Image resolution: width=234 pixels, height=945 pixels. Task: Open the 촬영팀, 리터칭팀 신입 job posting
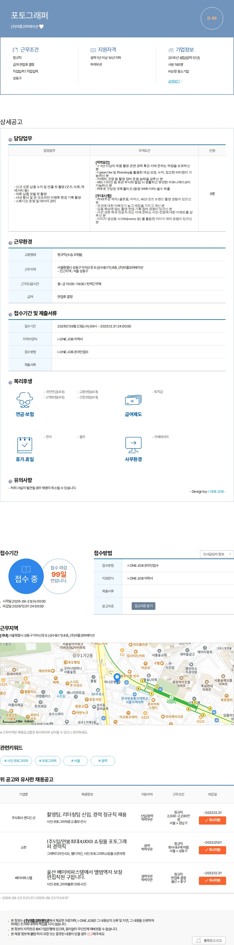point(86,814)
